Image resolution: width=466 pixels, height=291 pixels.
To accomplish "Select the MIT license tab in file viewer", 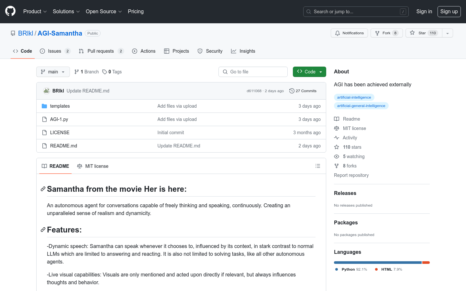I will click(x=93, y=166).
